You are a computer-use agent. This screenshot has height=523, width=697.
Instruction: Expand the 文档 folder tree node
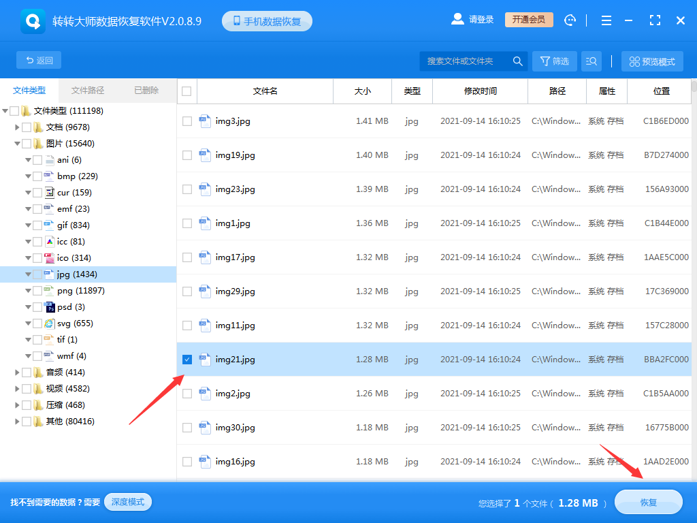pos(18,127)
